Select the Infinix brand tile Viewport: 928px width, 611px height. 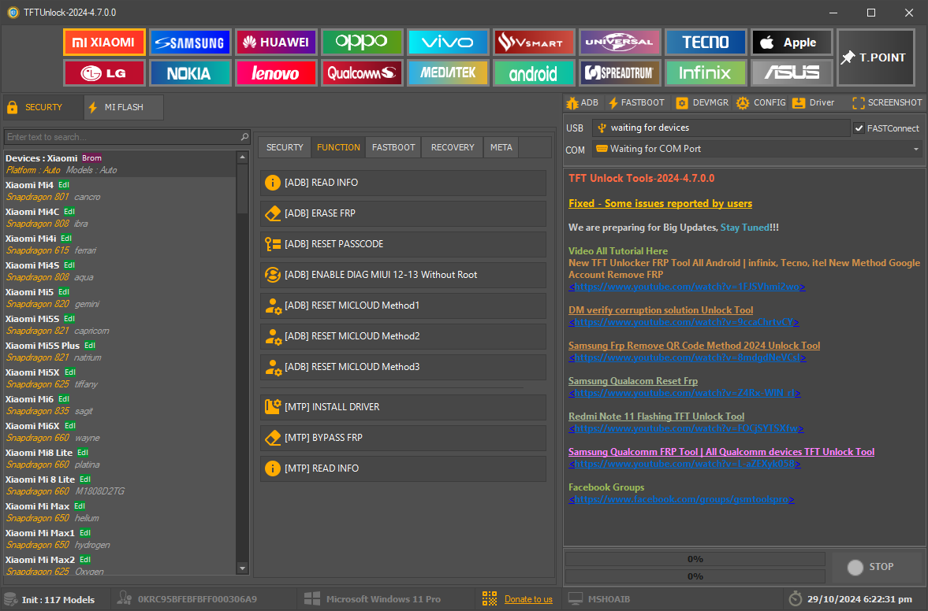[x=706, y=73]
